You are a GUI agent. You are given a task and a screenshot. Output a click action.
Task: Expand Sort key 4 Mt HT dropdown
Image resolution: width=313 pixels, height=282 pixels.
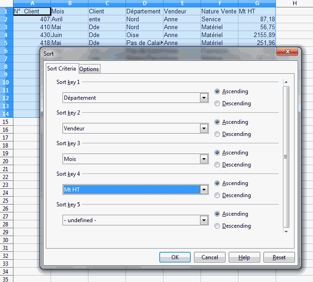pos(203,190)
